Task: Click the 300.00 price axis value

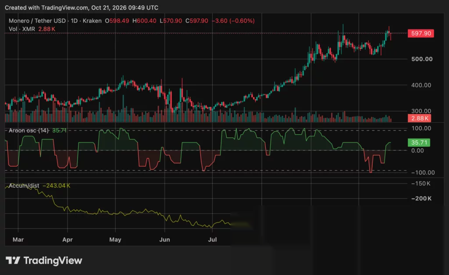Action: click(x=421, y=111)
